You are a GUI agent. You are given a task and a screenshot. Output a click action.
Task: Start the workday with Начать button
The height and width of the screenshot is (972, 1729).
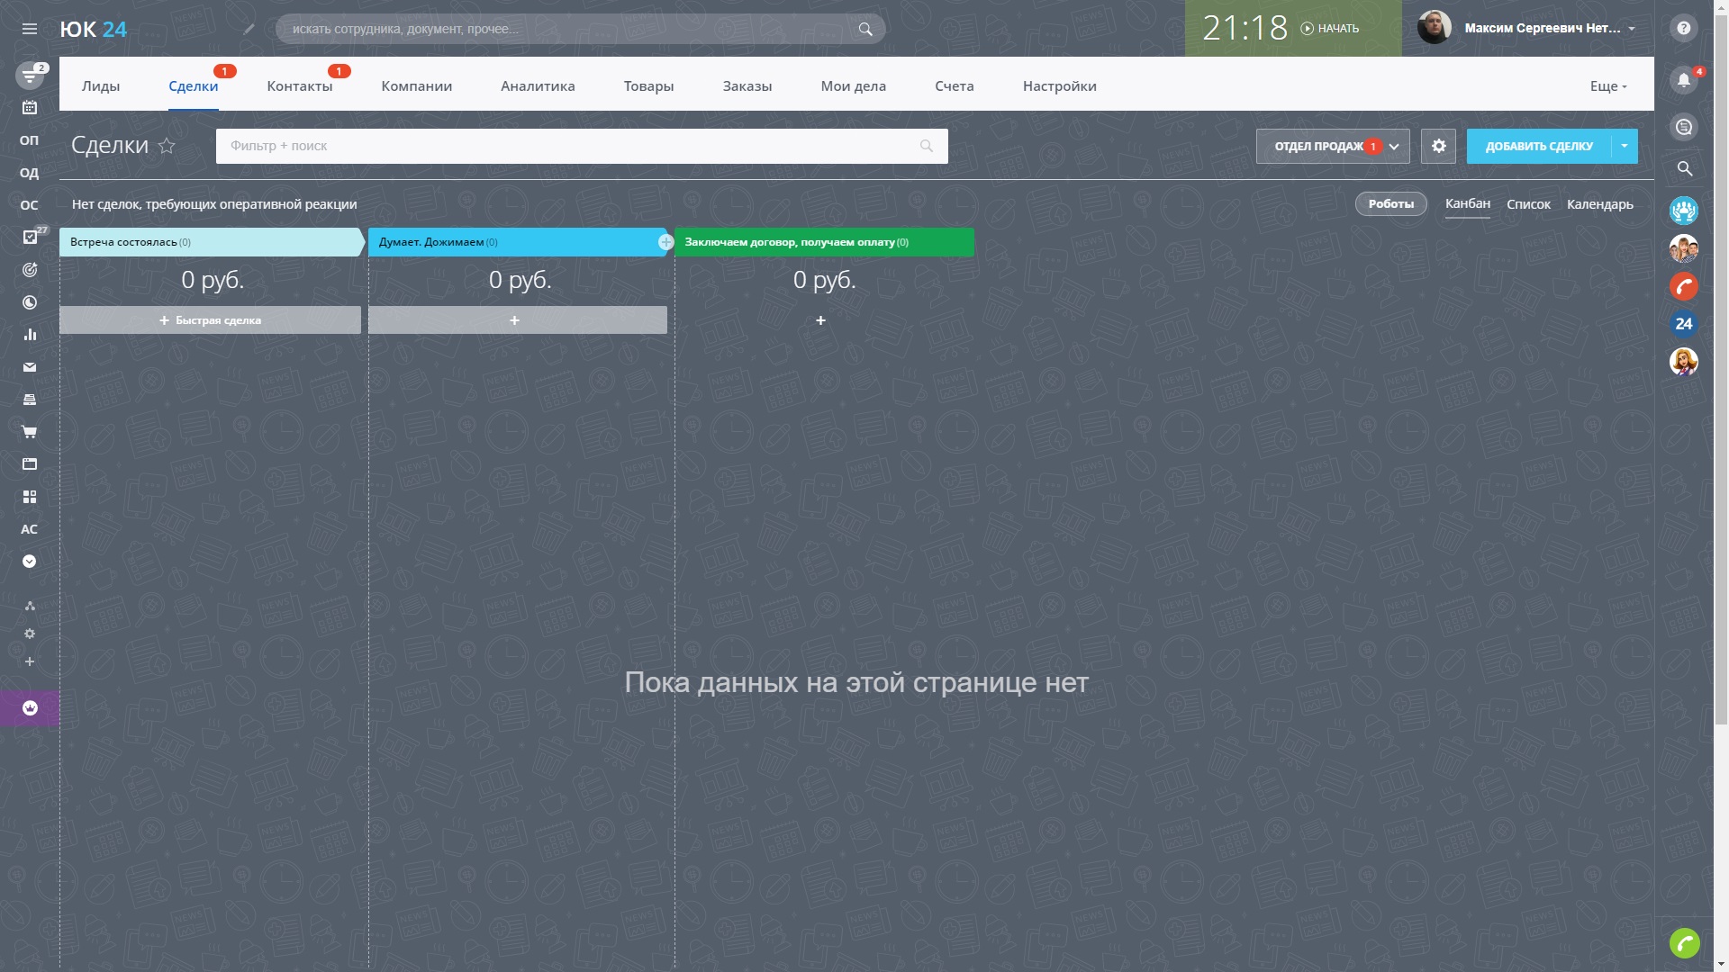(1330, 29)
